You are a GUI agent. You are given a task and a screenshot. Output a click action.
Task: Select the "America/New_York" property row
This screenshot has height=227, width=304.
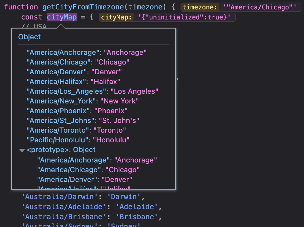pyautogui.click(x=83, y=101)
